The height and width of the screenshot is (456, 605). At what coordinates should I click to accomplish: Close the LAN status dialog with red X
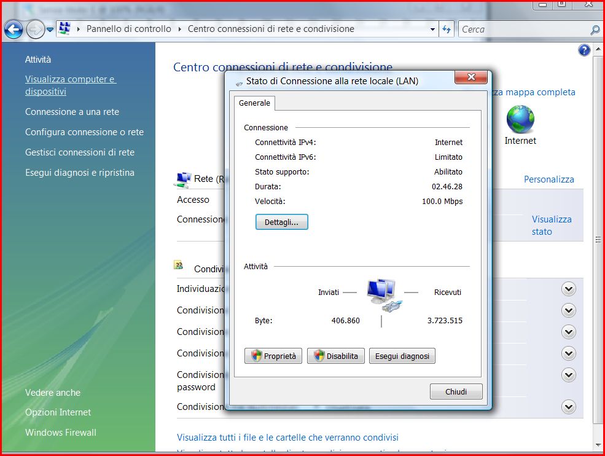(471, 77)
